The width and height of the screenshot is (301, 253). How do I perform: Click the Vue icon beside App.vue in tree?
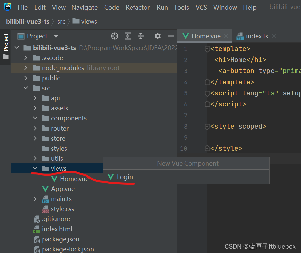pos(45,189)
